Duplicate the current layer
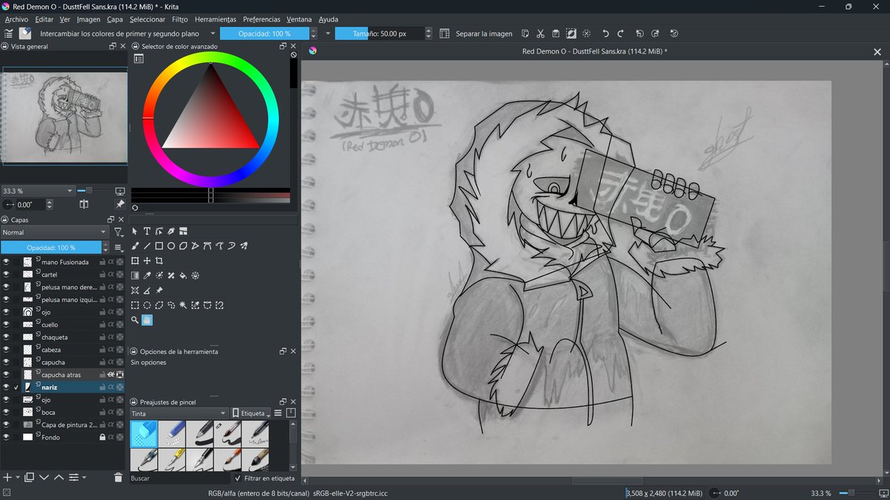This screenshot has width=890, height=500. [29, 477]
